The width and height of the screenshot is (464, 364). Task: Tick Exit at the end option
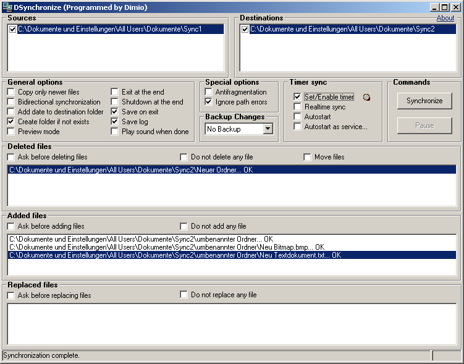click(x=114, y=92)
